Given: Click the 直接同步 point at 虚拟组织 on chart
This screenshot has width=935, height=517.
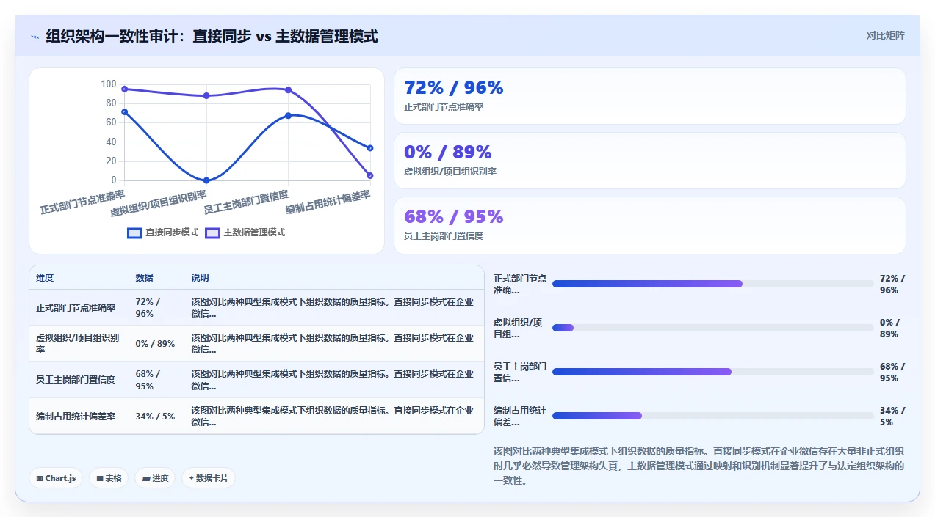Looking at the screenshot, I should point(206,180).
